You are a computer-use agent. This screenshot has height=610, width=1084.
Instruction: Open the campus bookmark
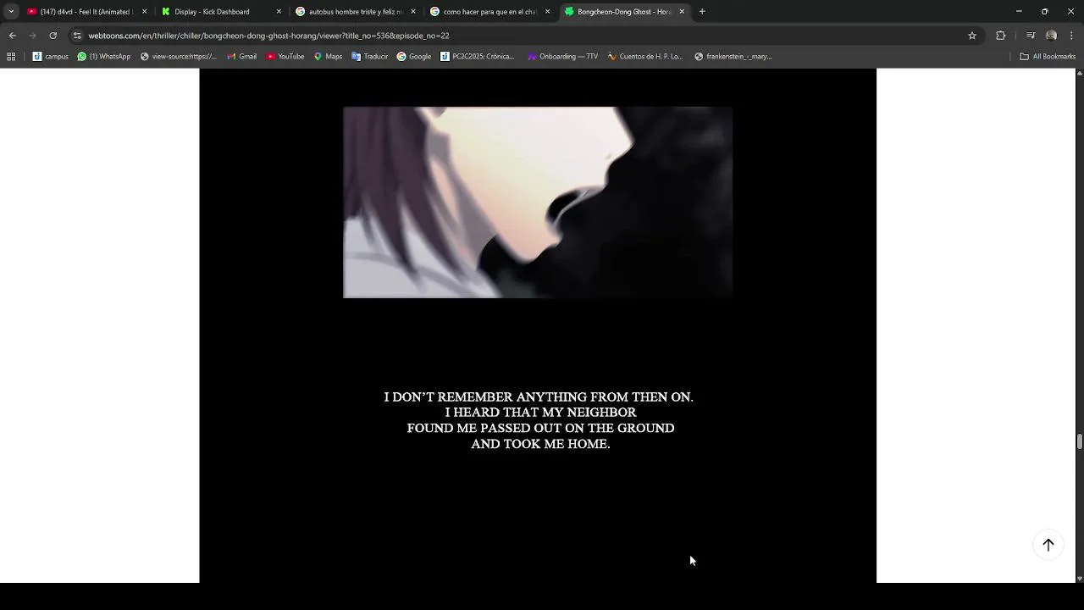click(x=51, y=57)
